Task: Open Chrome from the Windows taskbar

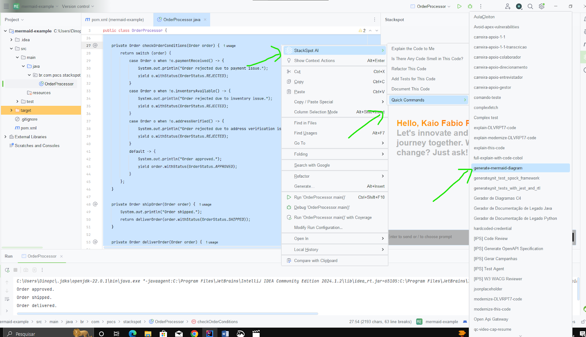Action: click(x=194, y=333)
